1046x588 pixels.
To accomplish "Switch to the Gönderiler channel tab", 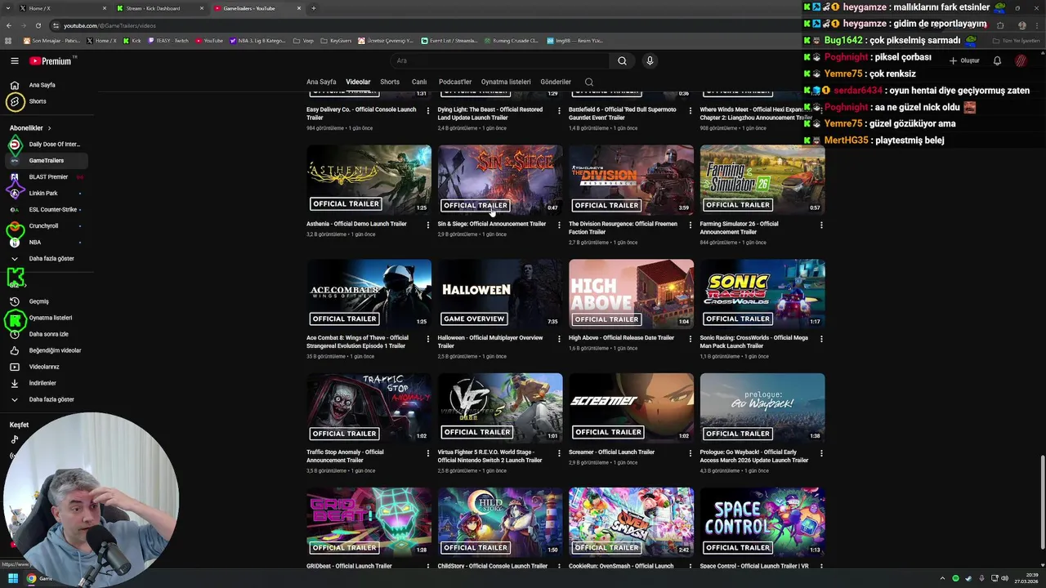I will pos(556,82).
